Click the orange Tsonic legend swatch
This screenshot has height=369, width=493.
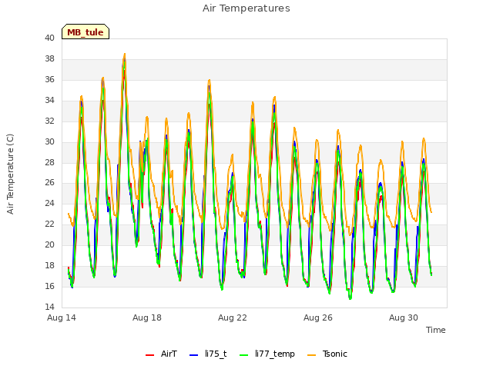coord(311,355)
